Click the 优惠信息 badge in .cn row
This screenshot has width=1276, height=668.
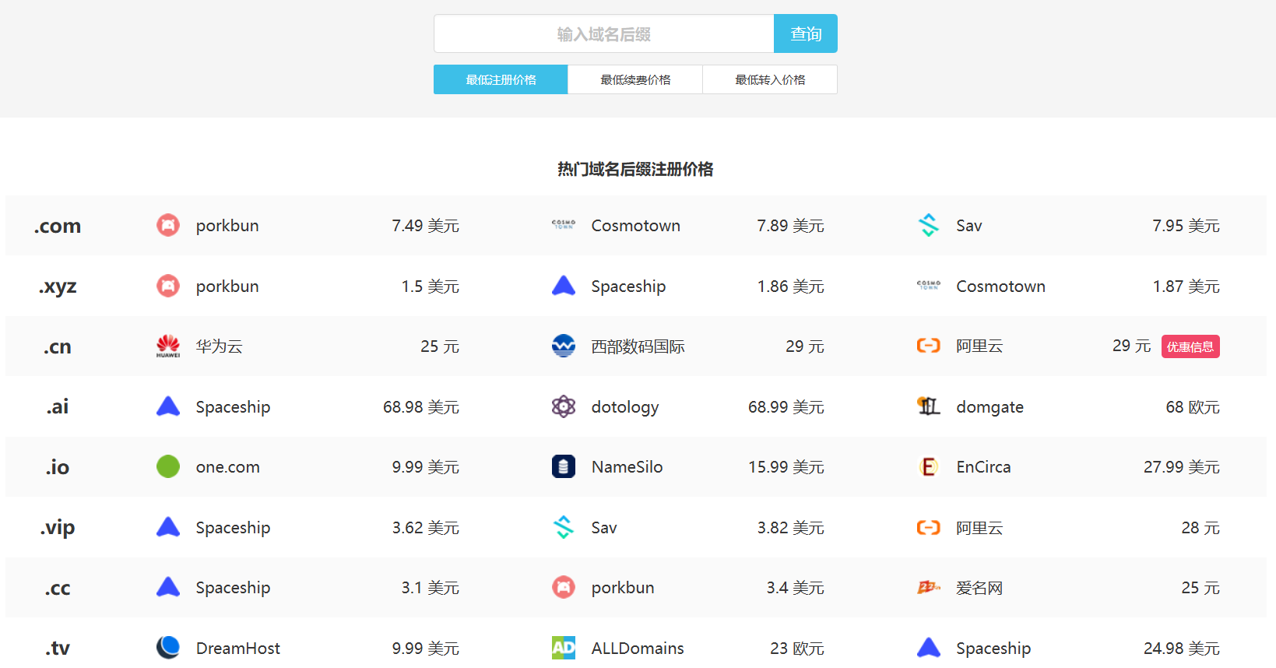coord(1190,346)
